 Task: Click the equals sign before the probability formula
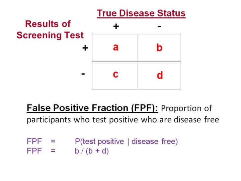pyautogui.click(x=53, y=141)
